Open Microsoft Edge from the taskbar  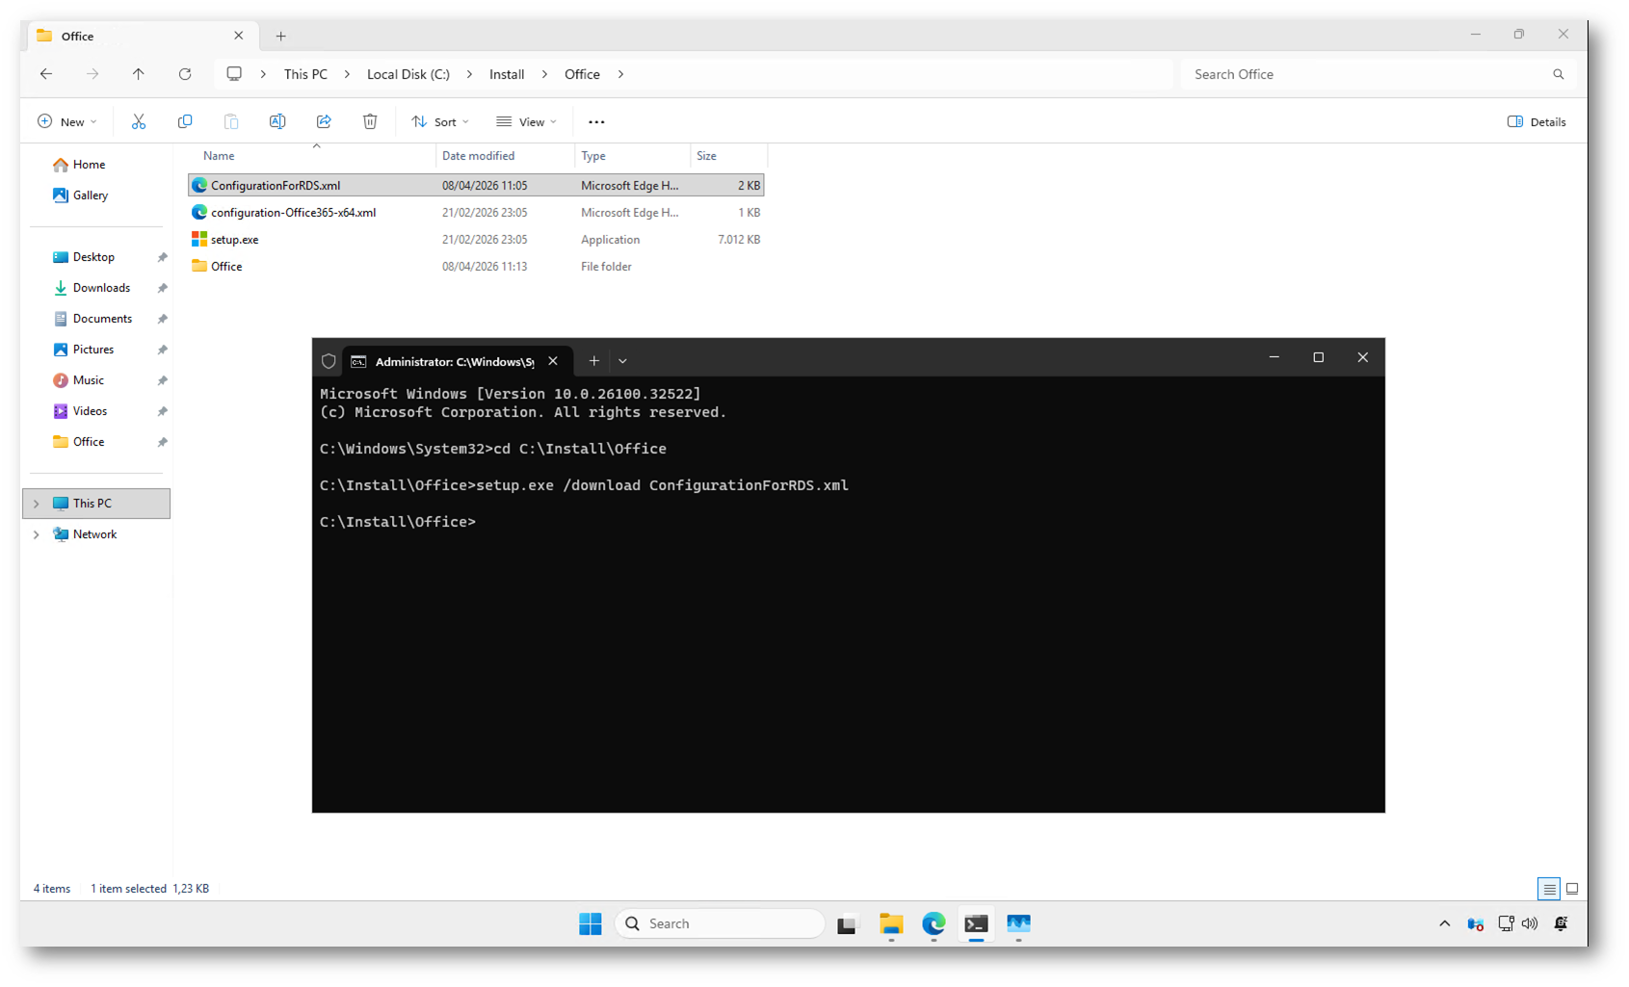pyautogui.click(x=933, y=924)
